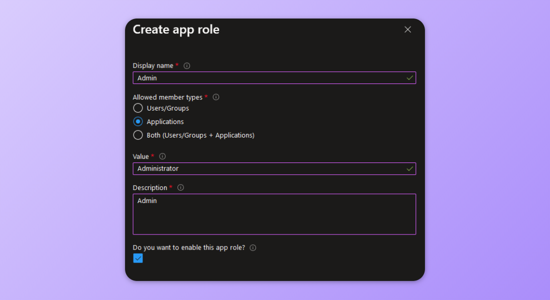Open the Display name info tooltip
Screen dimensions: 550x300
point(186,65)
